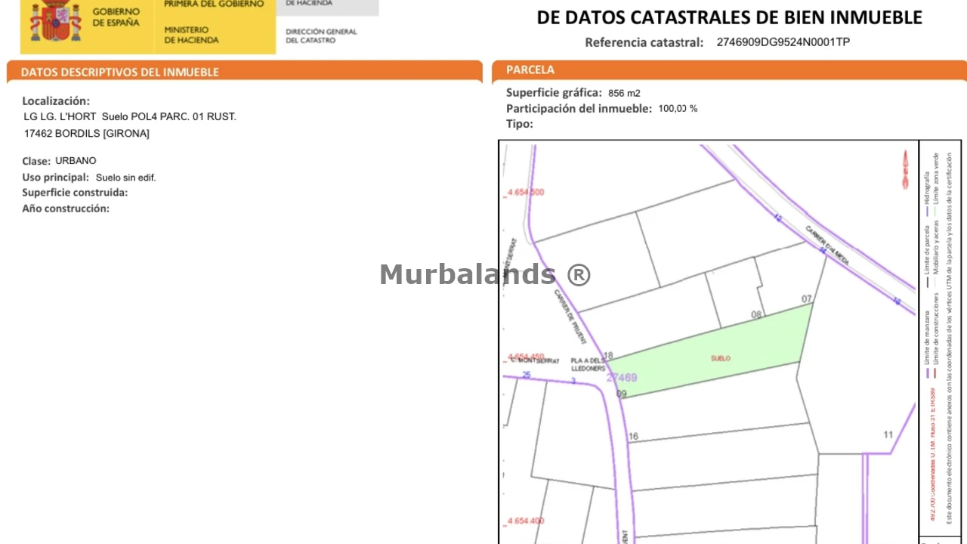Click the cadastral reference number 2746909DG9524N0001TP

point(783,42)
